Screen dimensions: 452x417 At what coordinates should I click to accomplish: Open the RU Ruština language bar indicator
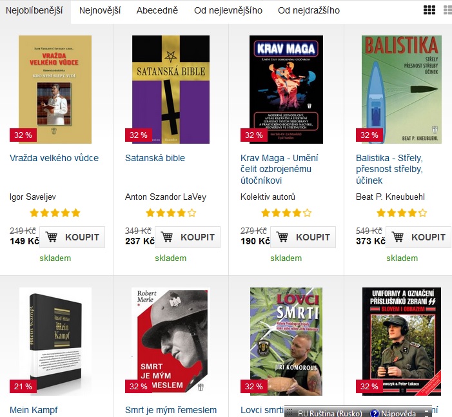coord(329,413)
